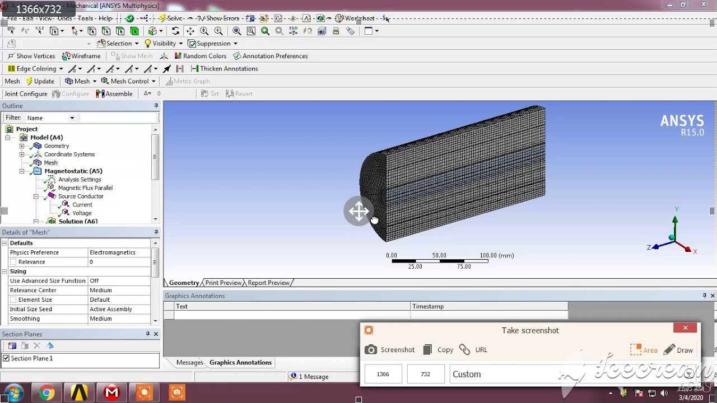Collapse the Defaults section in Details
The height and width of the screenshot is (403, 717).
[4, 243]
